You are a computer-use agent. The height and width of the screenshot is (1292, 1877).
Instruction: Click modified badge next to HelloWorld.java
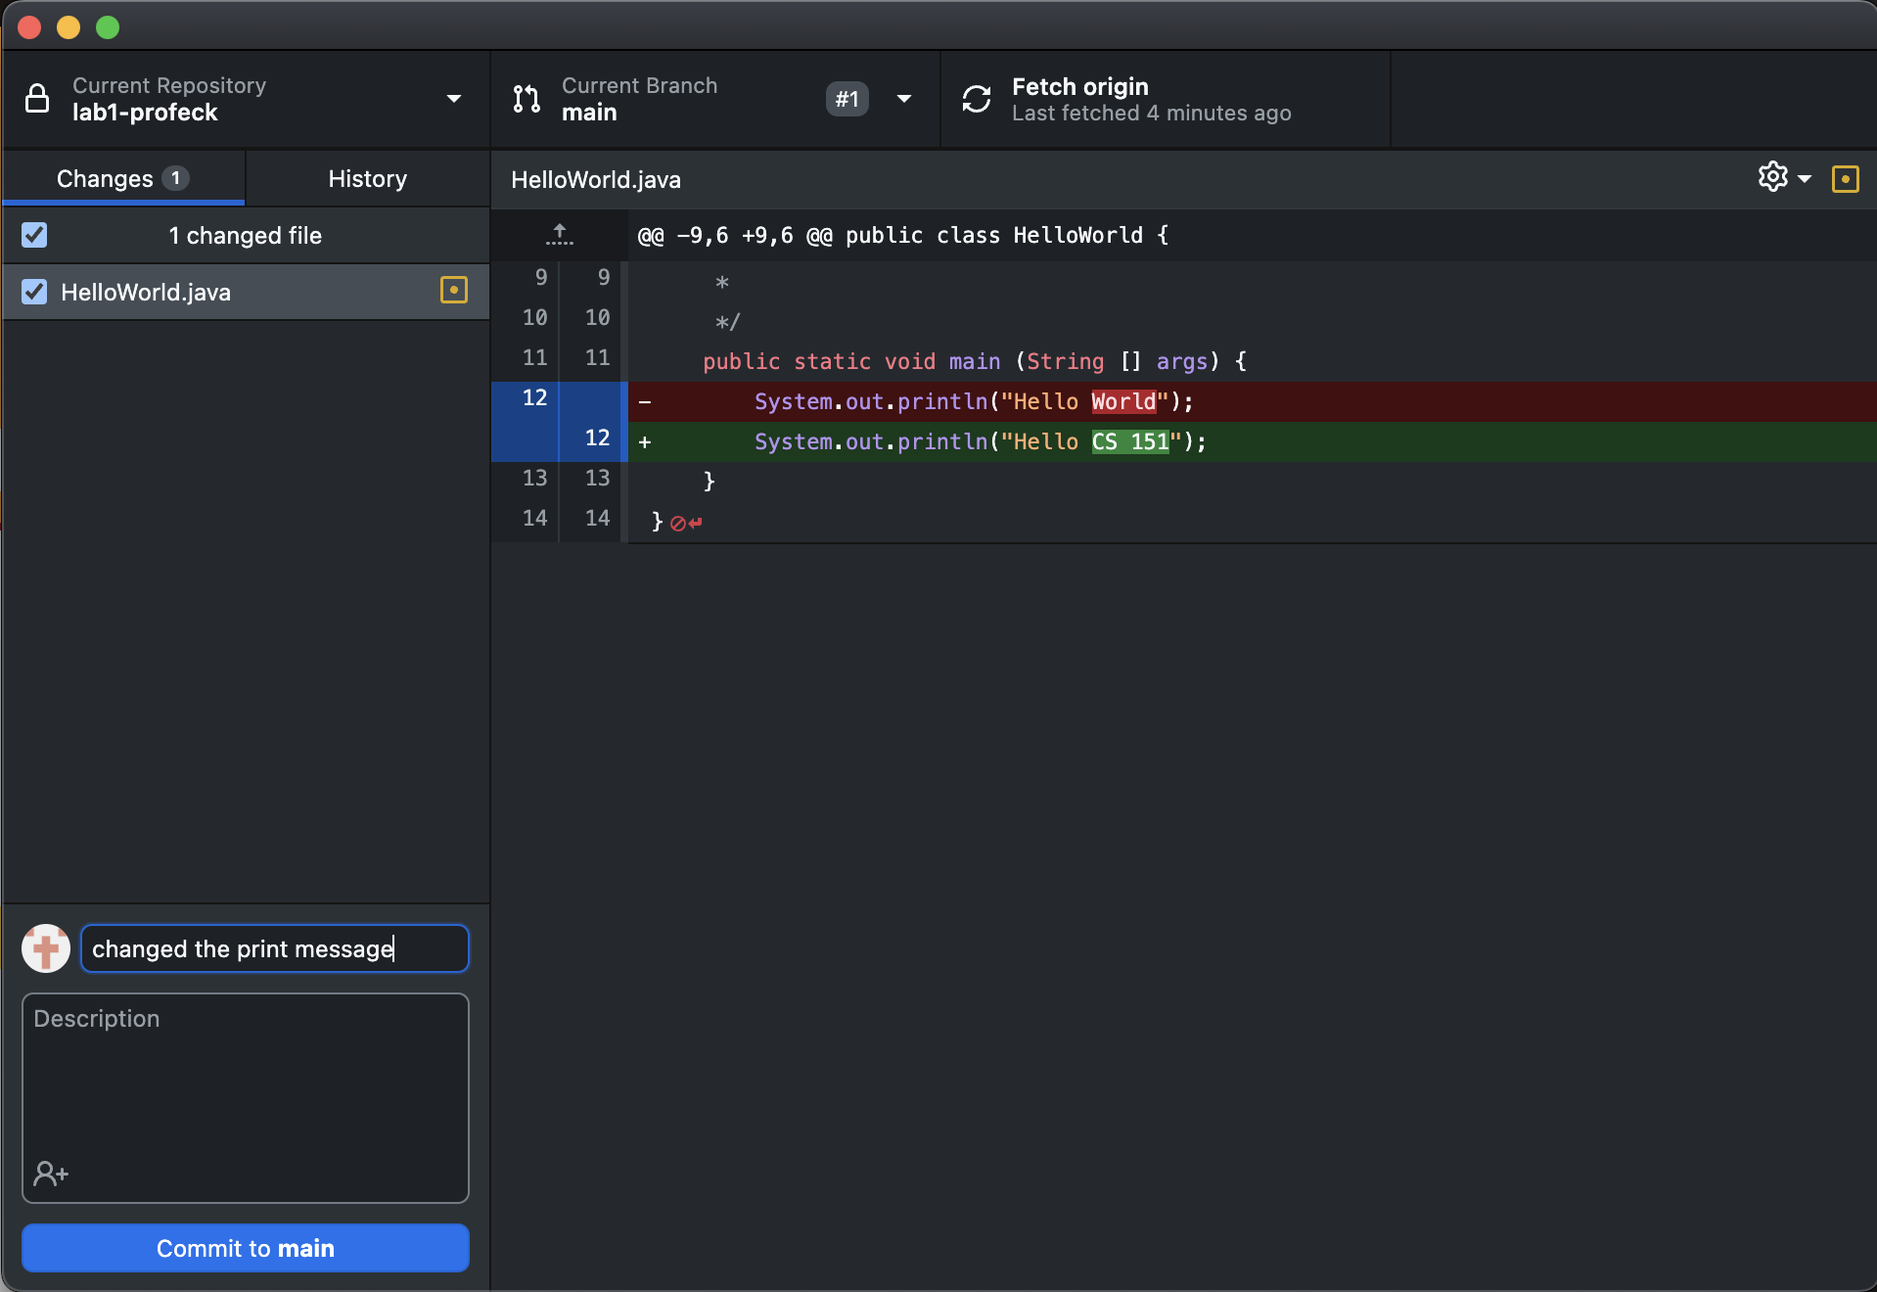click(x=454, y=291)
